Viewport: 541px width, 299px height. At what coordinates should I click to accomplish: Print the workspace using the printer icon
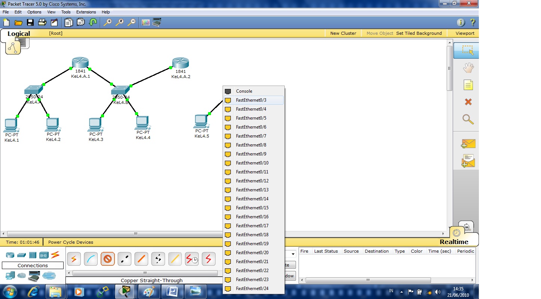[42, 22]
